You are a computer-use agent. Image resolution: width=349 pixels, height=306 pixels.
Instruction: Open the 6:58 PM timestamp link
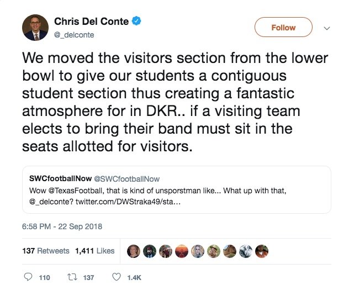tap(62, 226)
